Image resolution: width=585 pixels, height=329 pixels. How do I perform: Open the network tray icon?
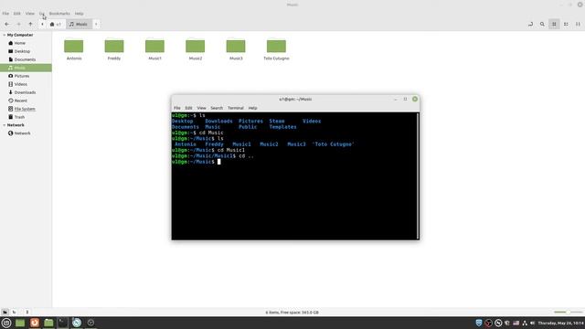click(x=525, y=323)
